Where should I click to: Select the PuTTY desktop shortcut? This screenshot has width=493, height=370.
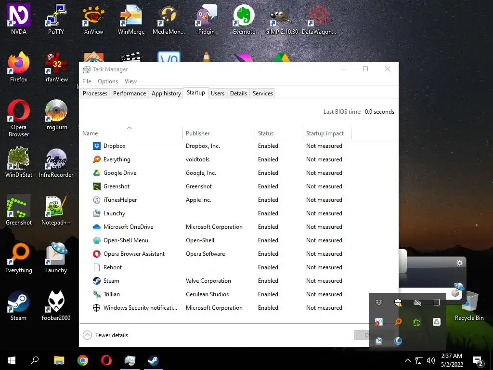point(56,19)
